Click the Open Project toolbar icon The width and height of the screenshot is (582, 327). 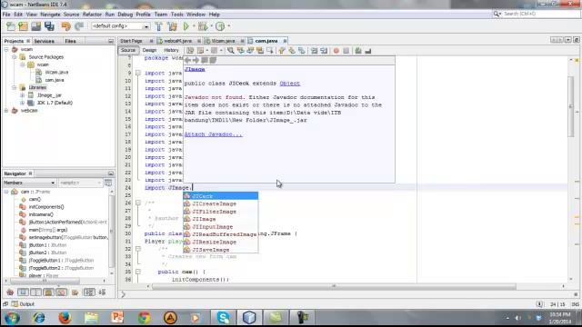36,26
